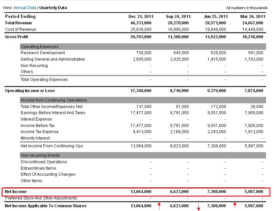Click the red up arrow left of 5,987,000
The width and height of the screenshot is (280, 211).
point(234,205)
